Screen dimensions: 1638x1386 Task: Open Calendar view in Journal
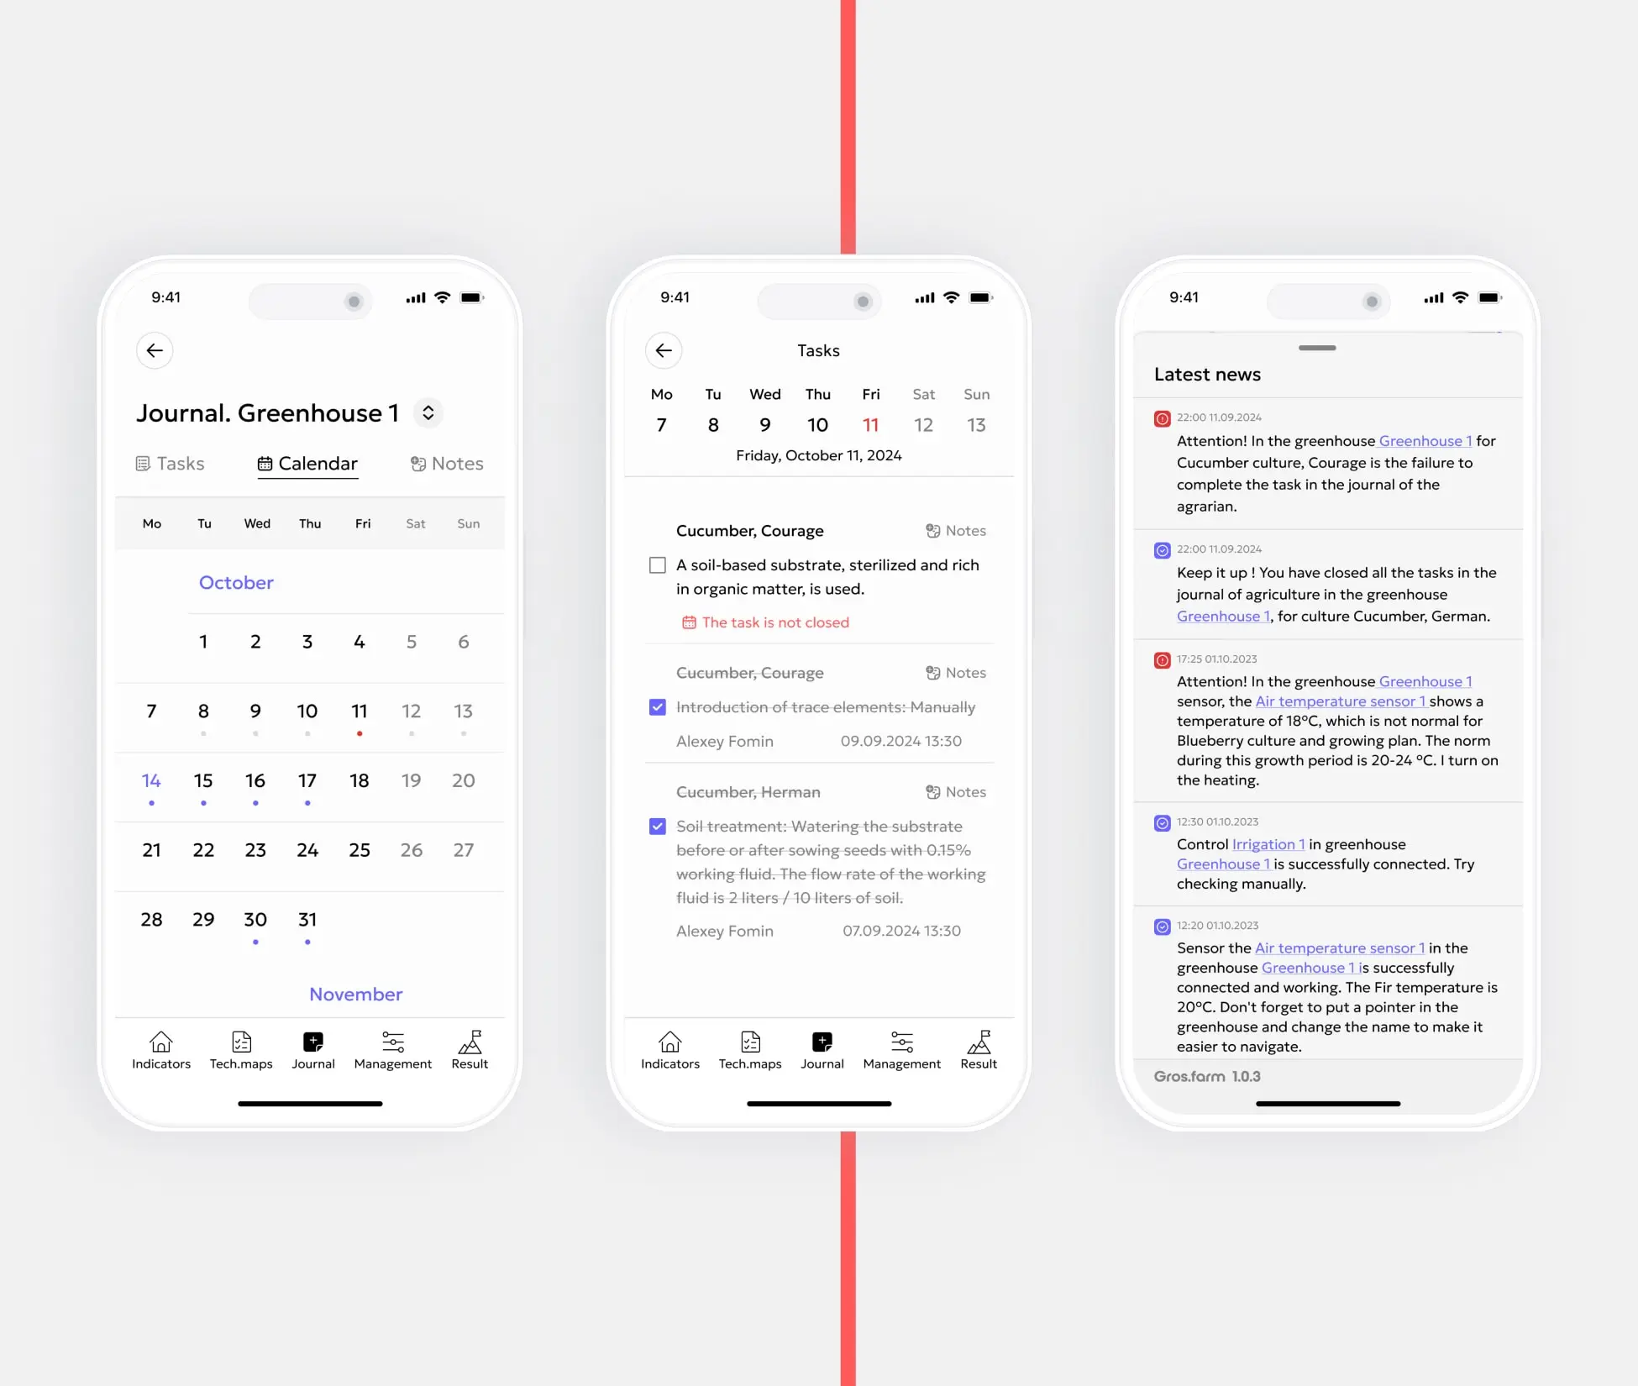(x=308, y=464)
